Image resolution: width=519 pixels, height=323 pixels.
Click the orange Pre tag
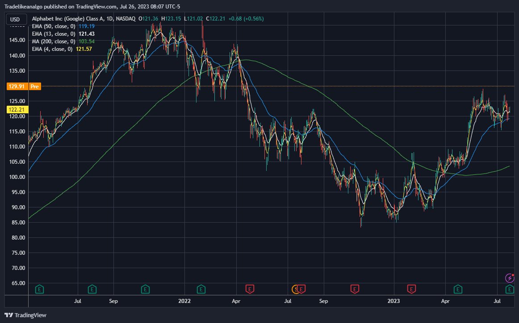pyautogui.click(x=35, y=86)
